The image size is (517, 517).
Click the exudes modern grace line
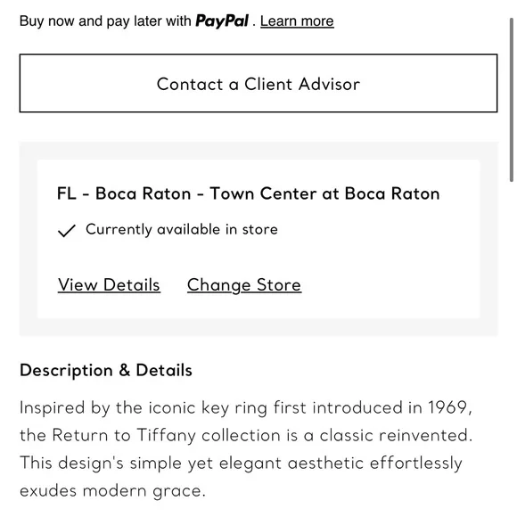point(113,491)
